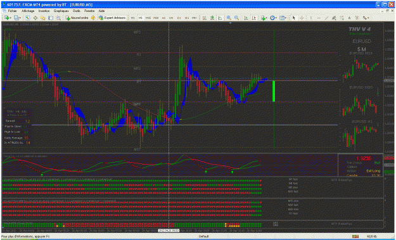Viewport: 396px width, 240px height.
Task: Select the equidistant channel tool
Action: (334, 18)
